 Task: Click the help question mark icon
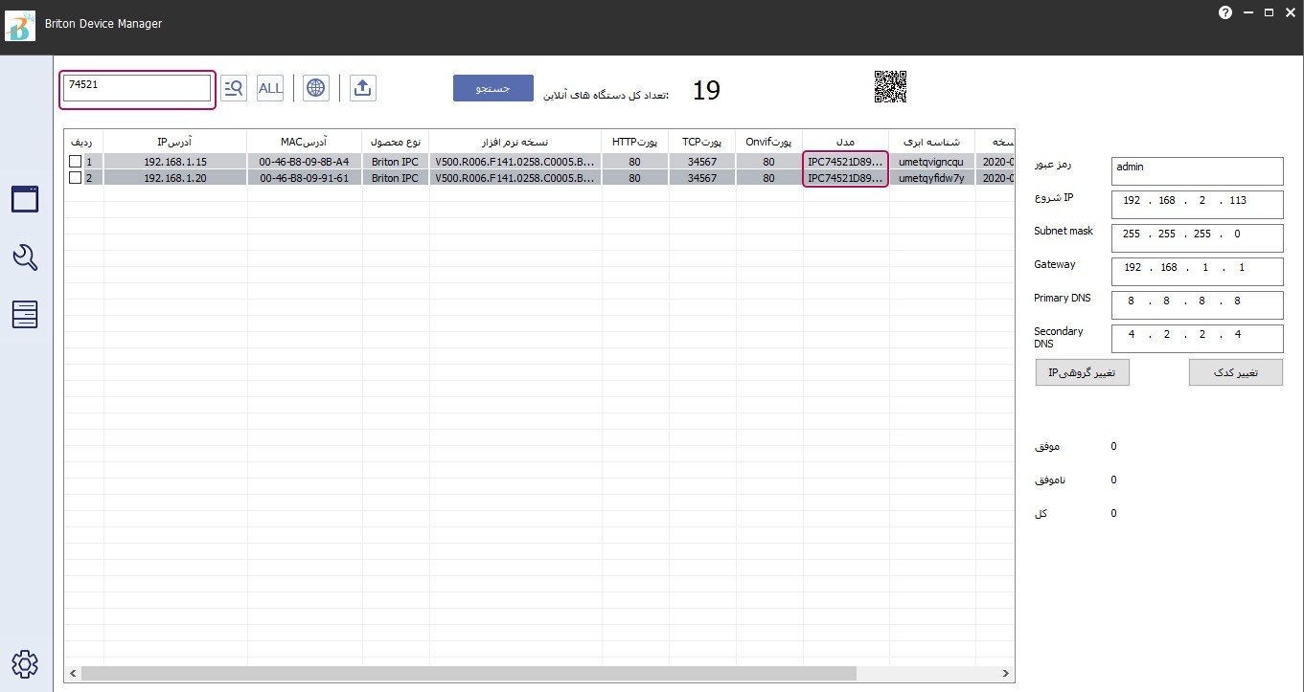[1224, 12]
